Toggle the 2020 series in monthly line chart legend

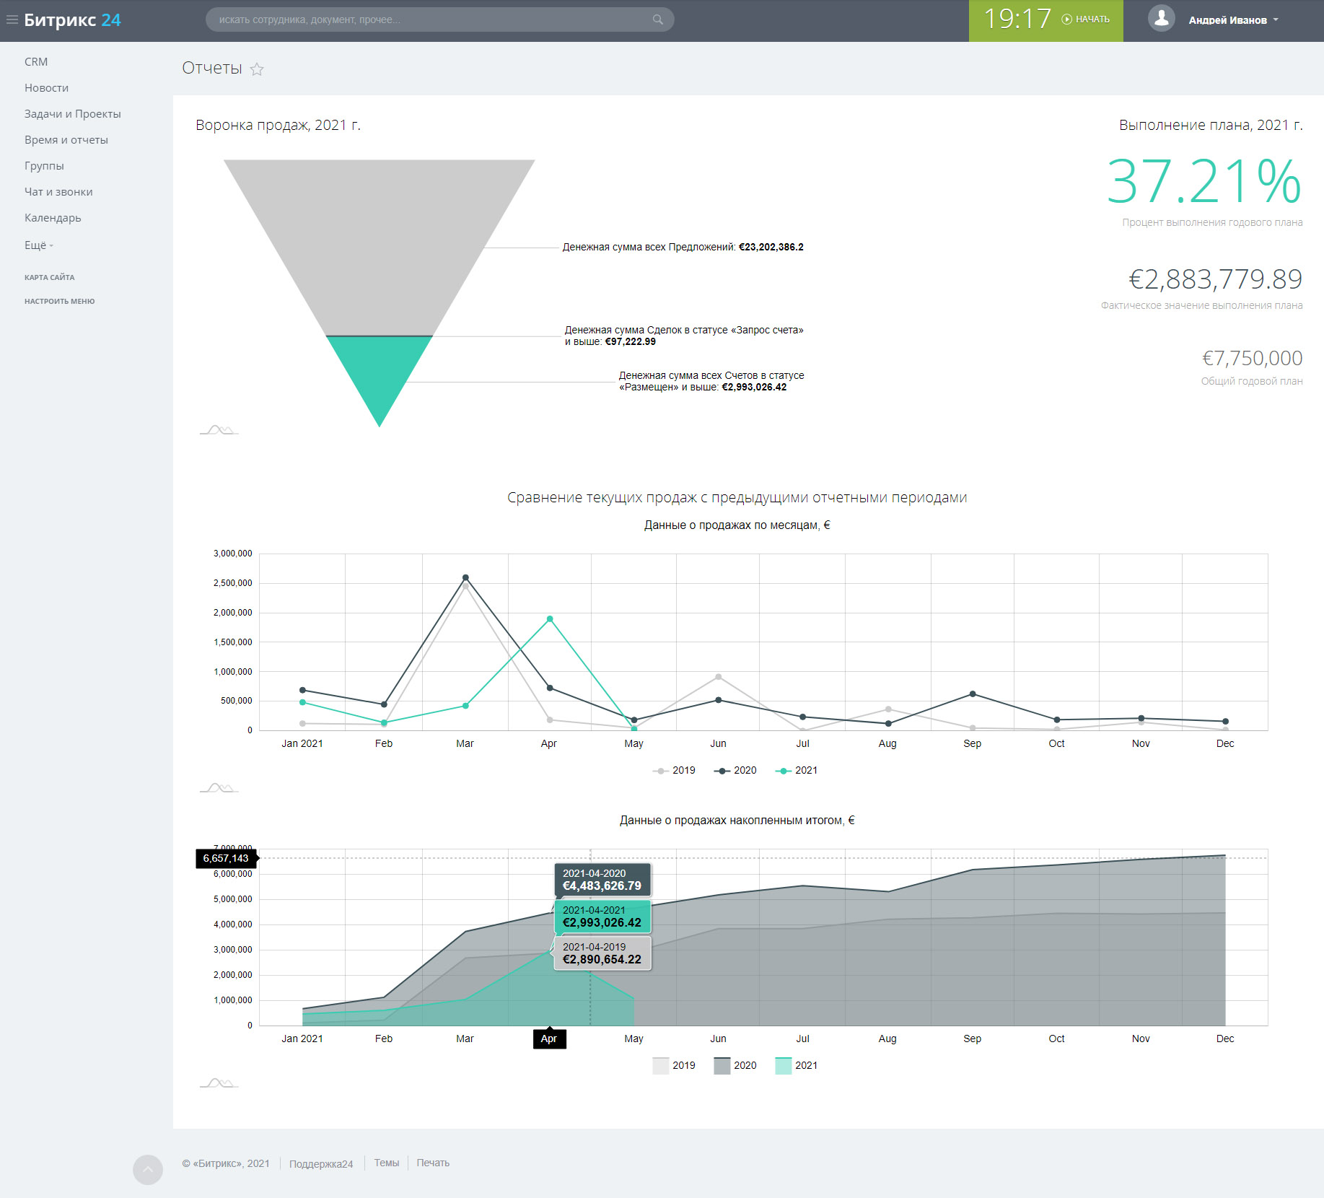click(x=735, y=771)
